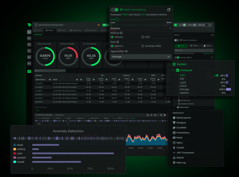This screenshot has width=239, height=177.
Task: Click the fullscreen icon on CPU chart toolbar
Action: coord(161,115)
